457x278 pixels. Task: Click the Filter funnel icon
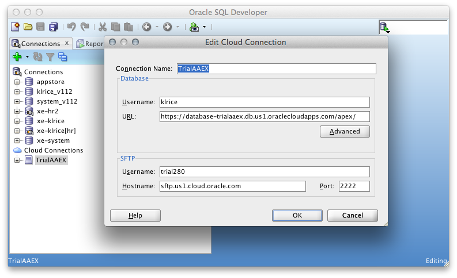pyautogui.click(x=50, y=57)
